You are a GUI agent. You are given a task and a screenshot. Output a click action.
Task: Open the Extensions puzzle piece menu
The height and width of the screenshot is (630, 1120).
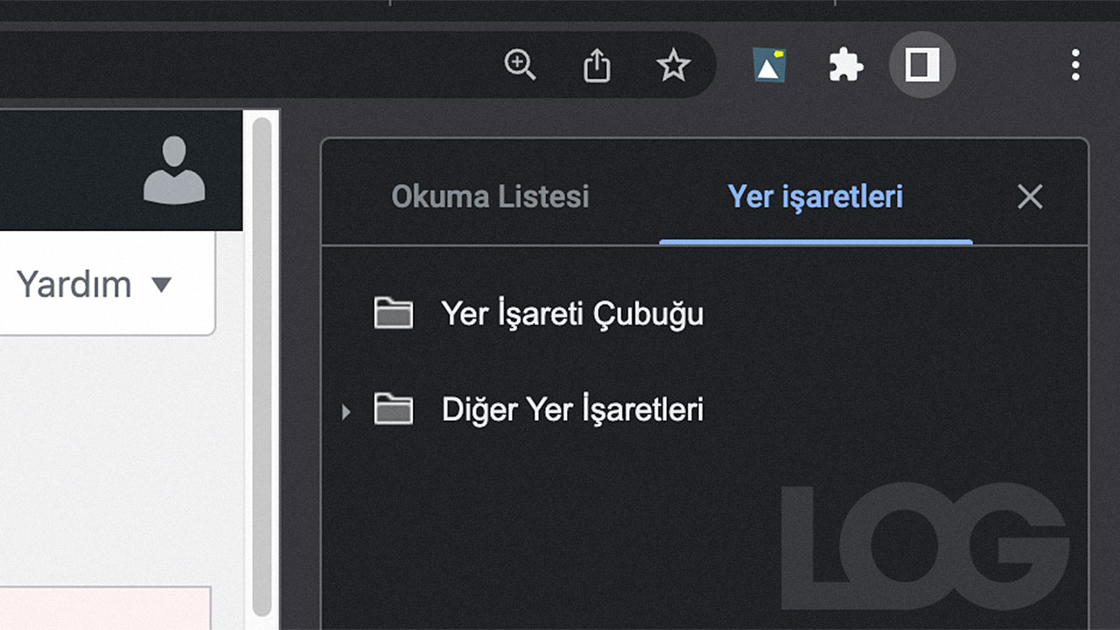coord(846,65)
